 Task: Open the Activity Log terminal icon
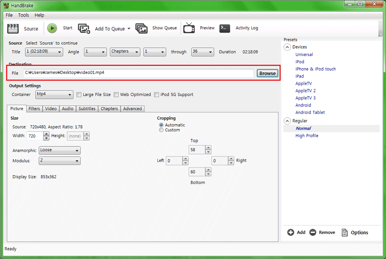click(224, 28)
